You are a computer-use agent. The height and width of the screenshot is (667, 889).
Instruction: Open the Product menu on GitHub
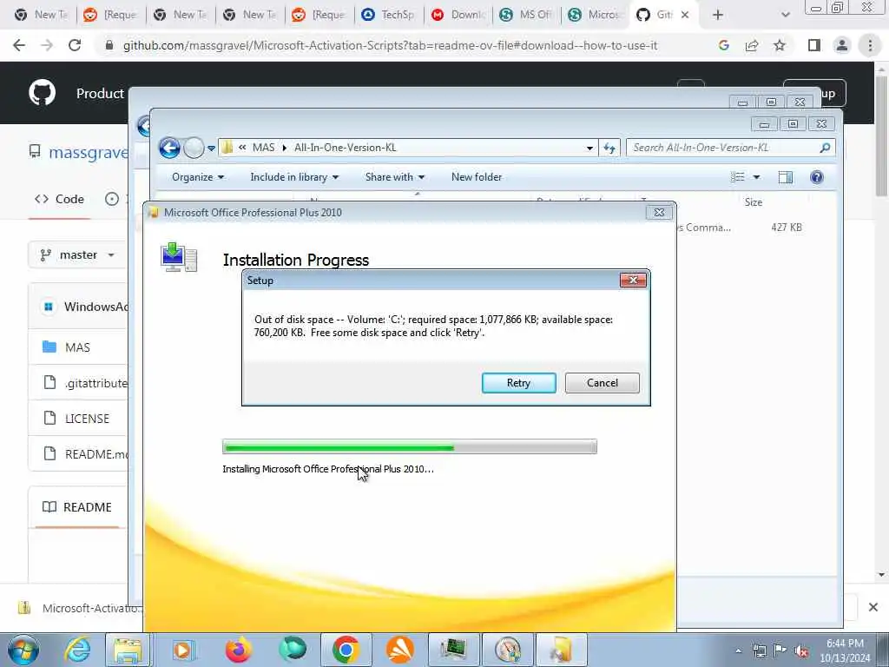[100, 93]
